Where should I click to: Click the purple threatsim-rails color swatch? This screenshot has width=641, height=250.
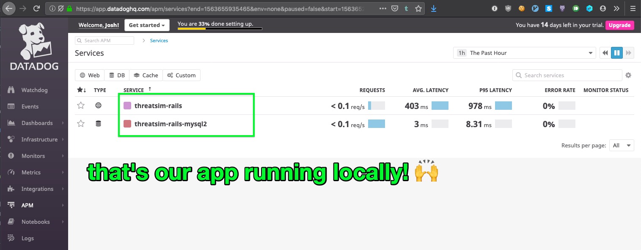pyautogui.click(x=127, y=106)
